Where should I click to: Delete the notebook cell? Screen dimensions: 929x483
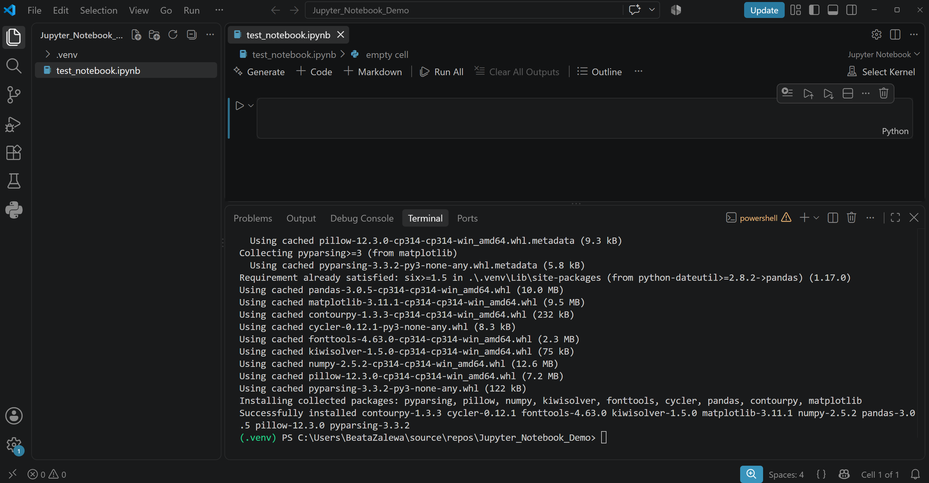[883, 93]
